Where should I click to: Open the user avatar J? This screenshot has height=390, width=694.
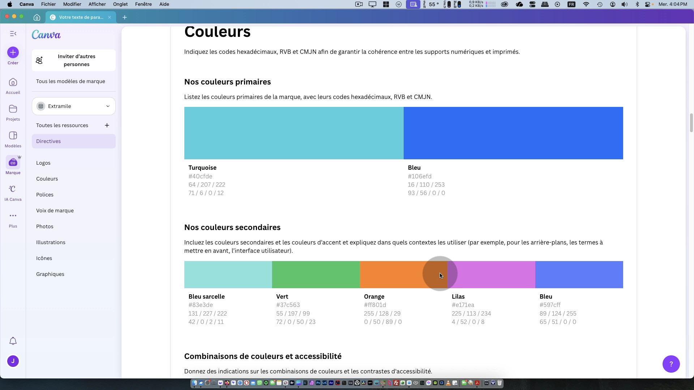[13, 361]
